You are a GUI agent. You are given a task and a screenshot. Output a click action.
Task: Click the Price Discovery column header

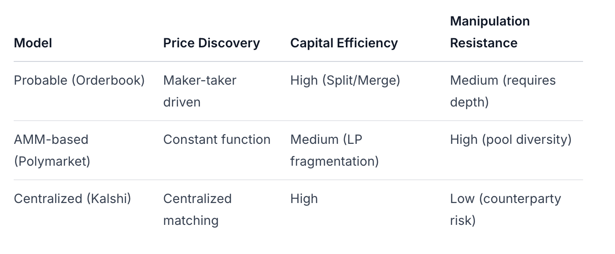tap(211, 43)
